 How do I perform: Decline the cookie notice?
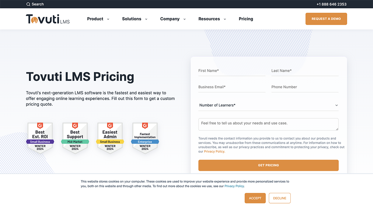tap(279, 198)
